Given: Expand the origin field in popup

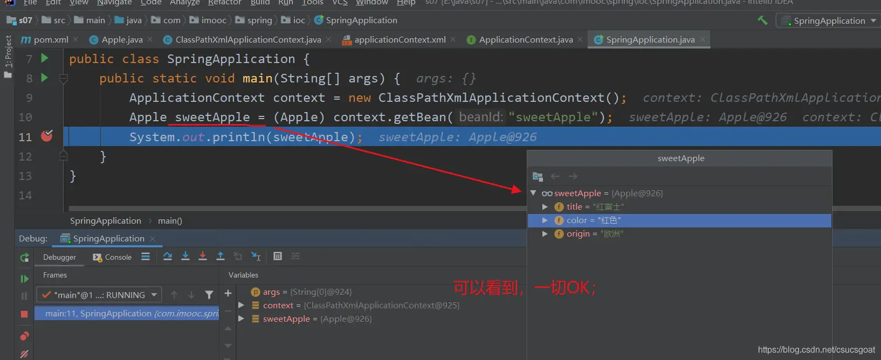Looking at the screenshot, I should (545, 234).
